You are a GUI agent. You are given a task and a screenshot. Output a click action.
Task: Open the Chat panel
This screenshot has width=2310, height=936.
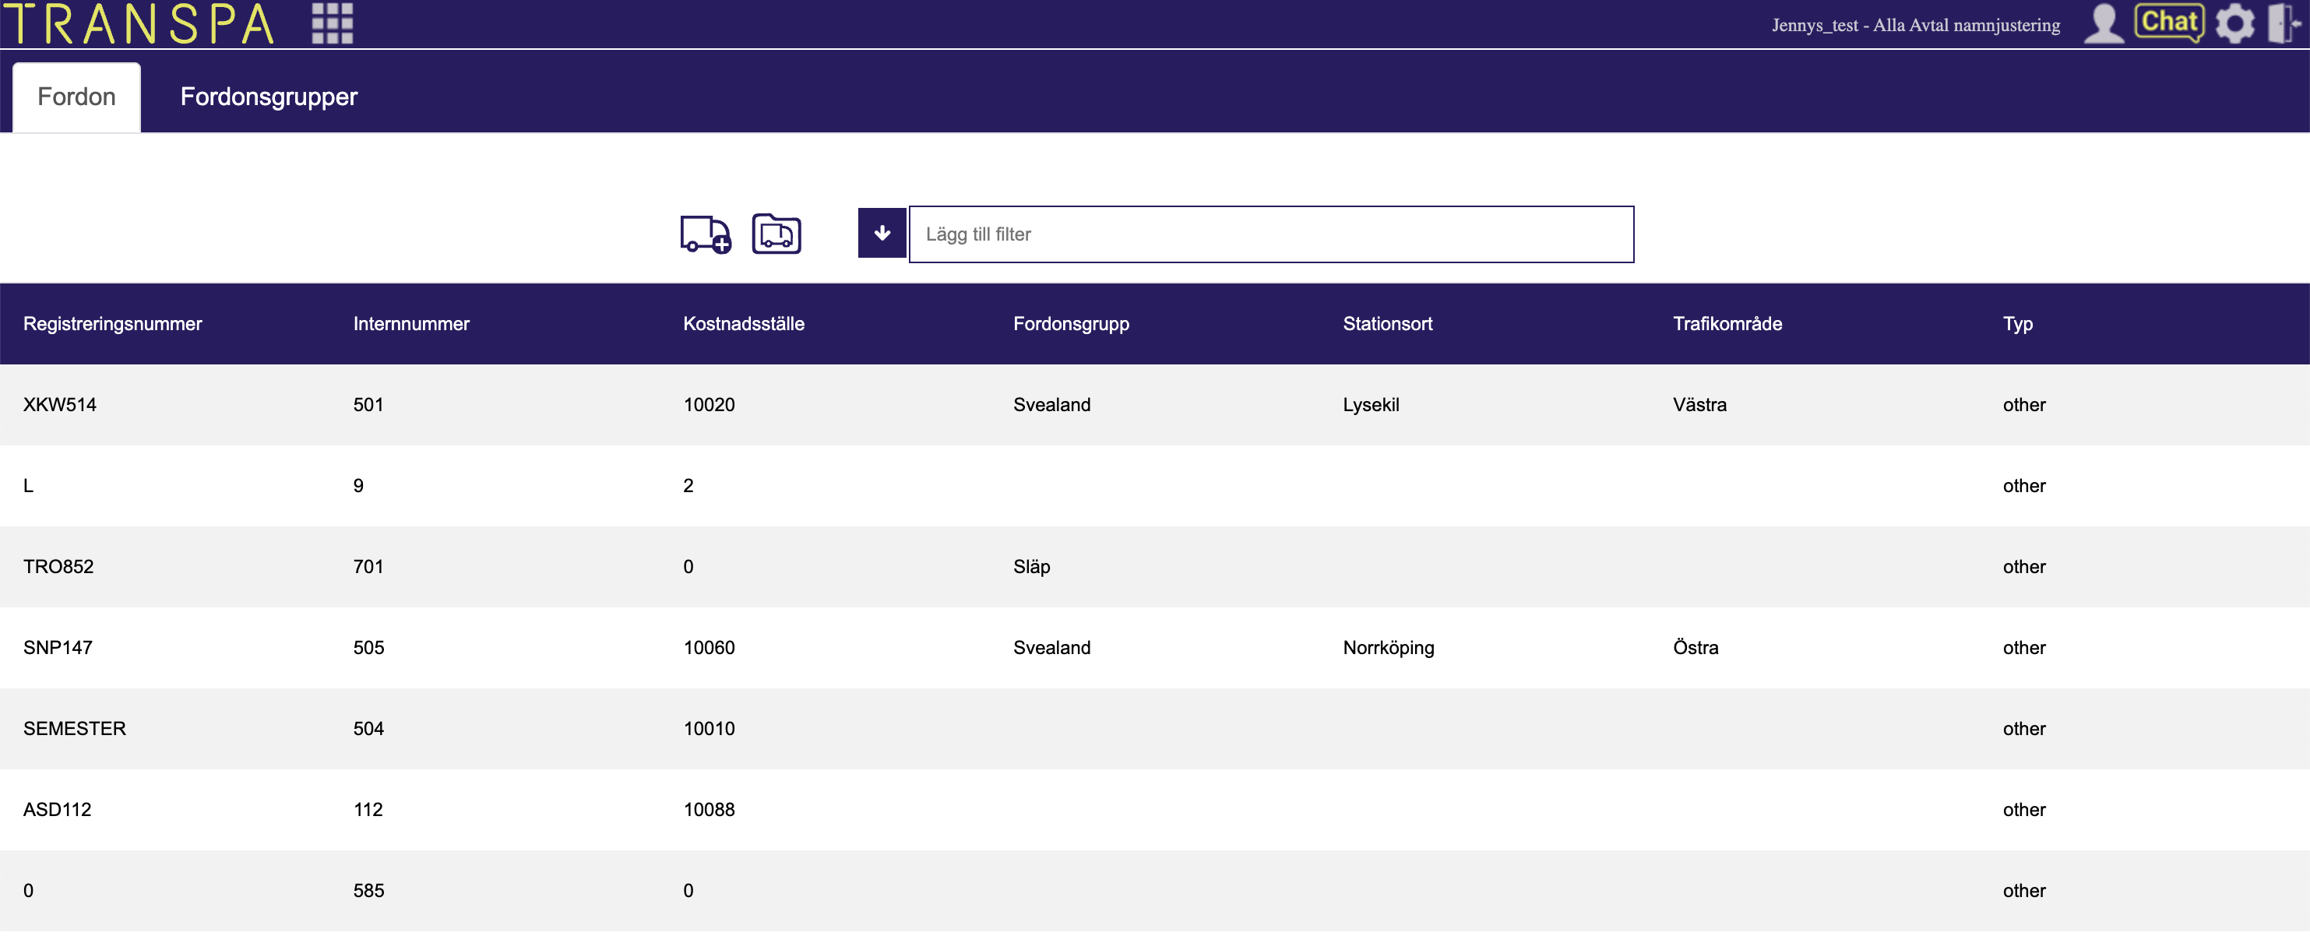tap(2168, 23)
